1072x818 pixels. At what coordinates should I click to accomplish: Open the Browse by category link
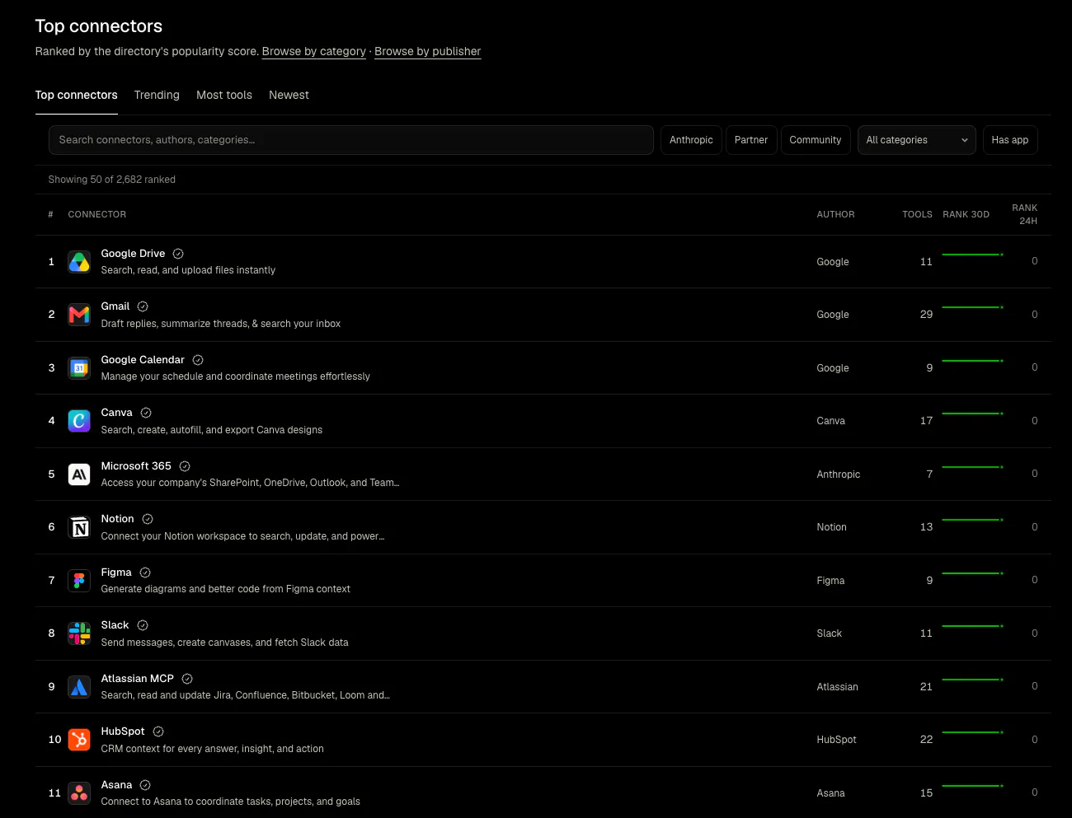pos(314,51)
